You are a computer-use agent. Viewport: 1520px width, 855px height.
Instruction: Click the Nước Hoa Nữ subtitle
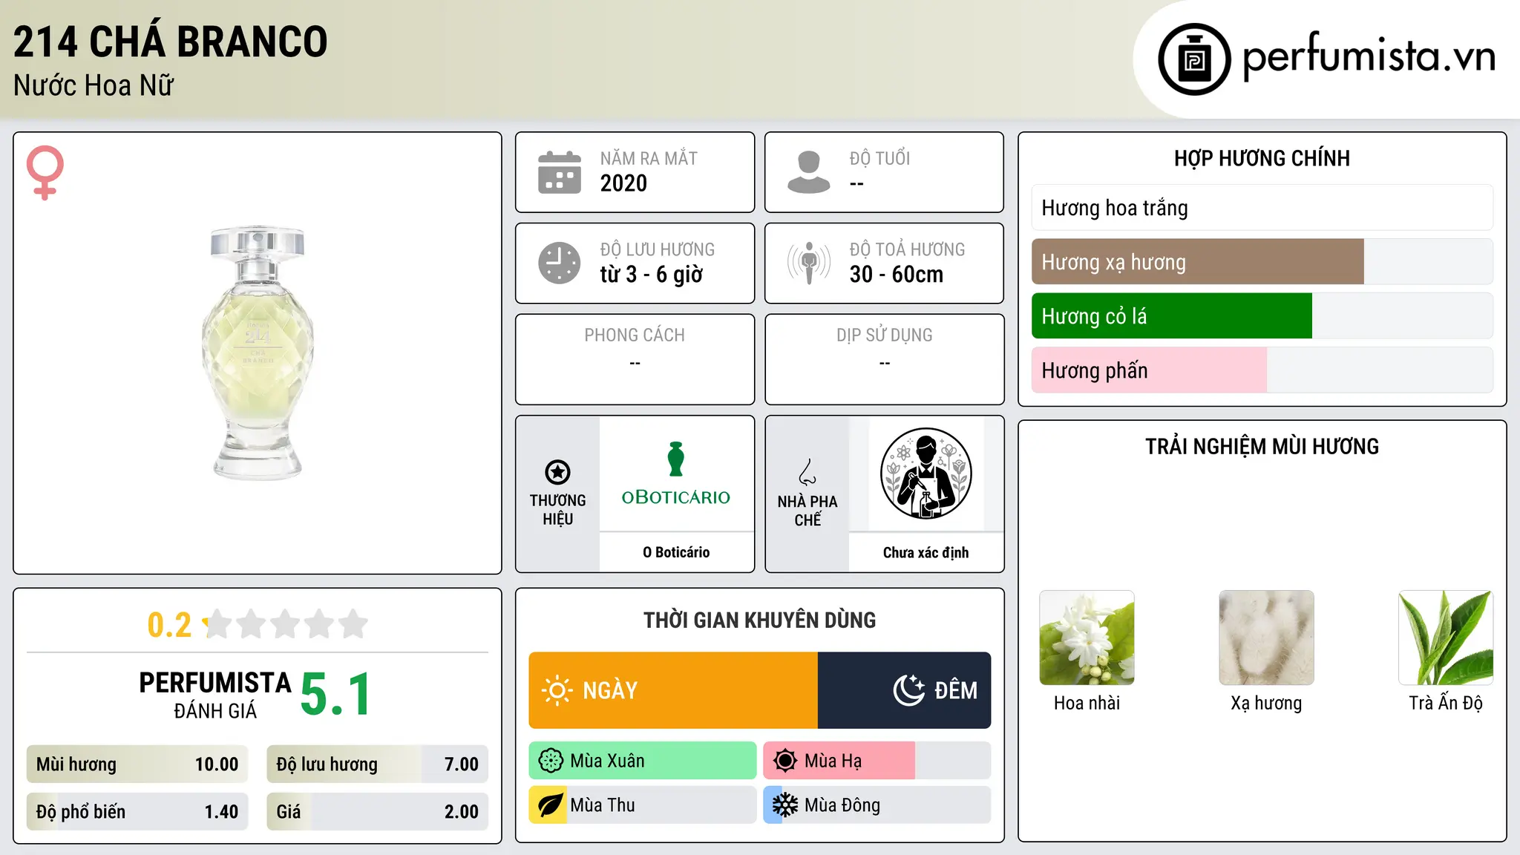pyautogui.click(x=93, y=85)
